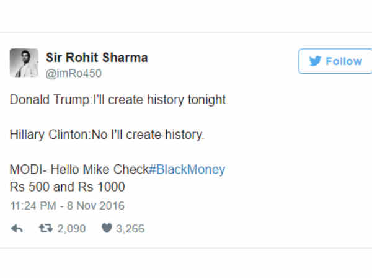Screen dimensions: 372x279
Task: Like the tweet with the heart icon
Action: pos(107,228)
